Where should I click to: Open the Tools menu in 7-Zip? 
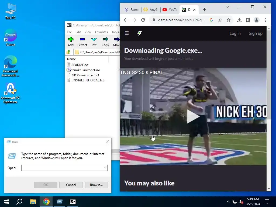(115, 32)
